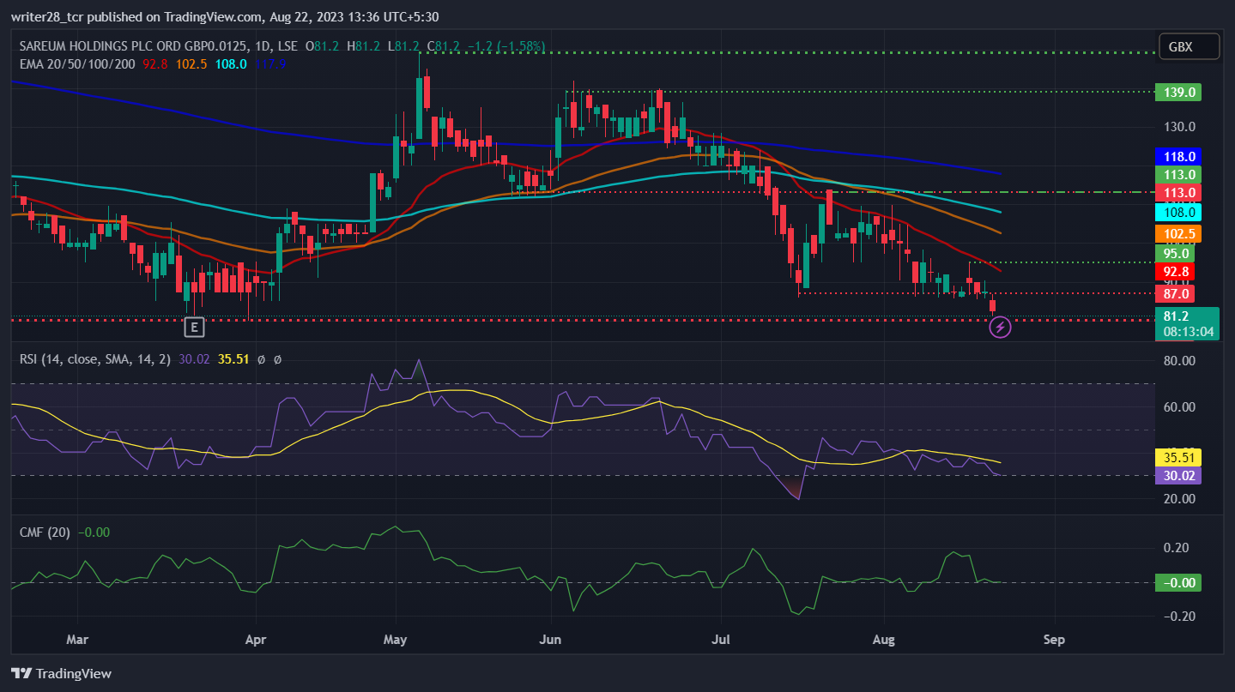
Task: Select the purple 30.02 RSI axis label
Action: click(x=1177, y=475)
